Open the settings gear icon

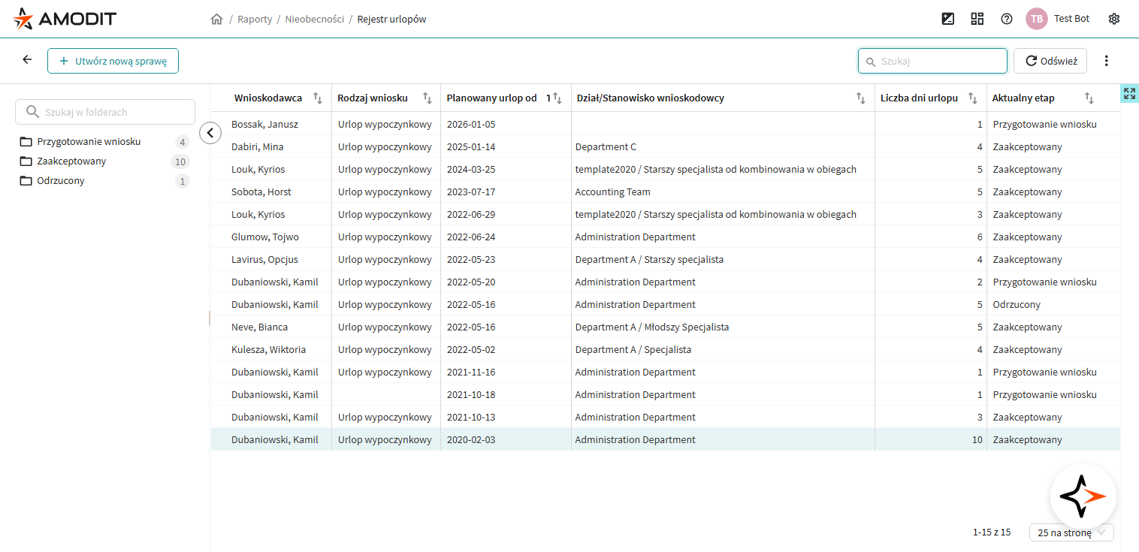1113,19
